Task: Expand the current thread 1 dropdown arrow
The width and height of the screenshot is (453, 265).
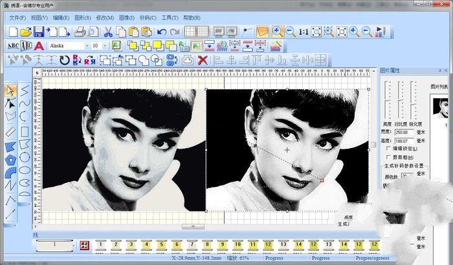Action: coord(74,246)
